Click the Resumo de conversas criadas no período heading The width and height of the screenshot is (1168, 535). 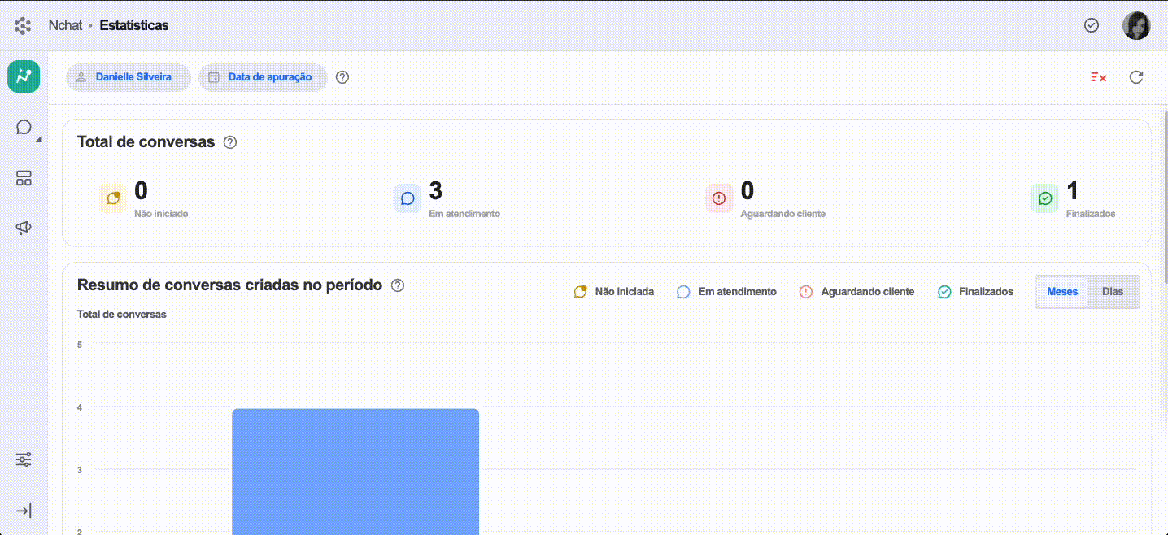point(229,285)
